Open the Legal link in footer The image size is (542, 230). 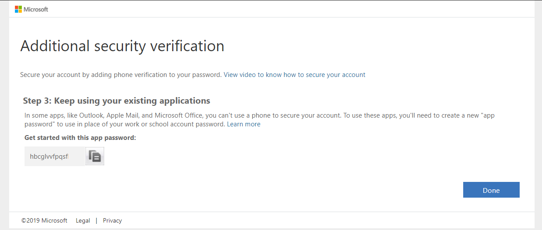coord(83,220)
